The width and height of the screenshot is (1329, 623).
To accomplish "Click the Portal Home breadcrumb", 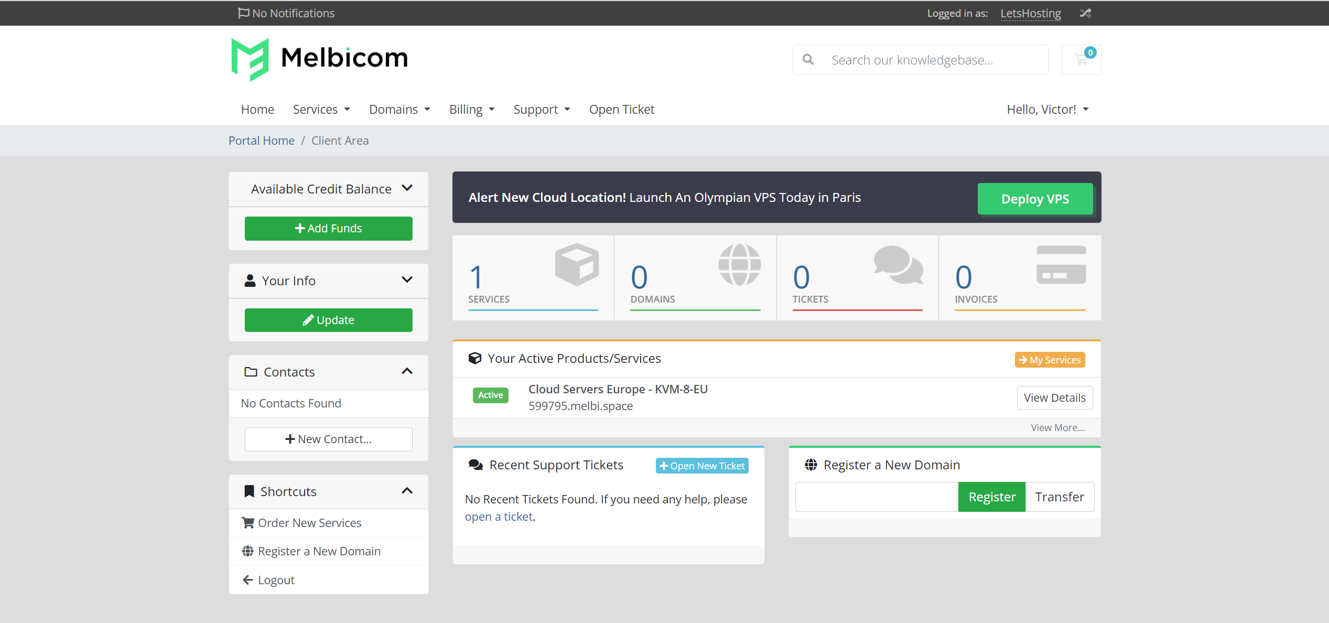I will click(262, 141).
